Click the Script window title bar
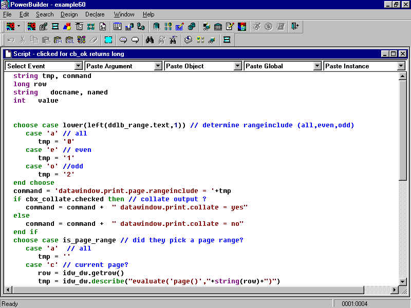This screenshot has height=308, width=411. click(x=205, y=54)
